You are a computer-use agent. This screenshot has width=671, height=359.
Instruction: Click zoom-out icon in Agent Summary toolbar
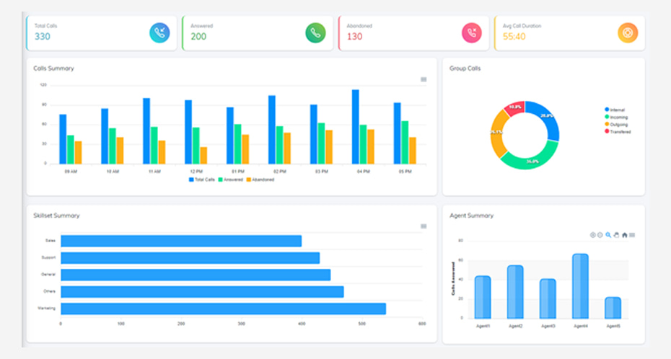(x=600, y=235)
